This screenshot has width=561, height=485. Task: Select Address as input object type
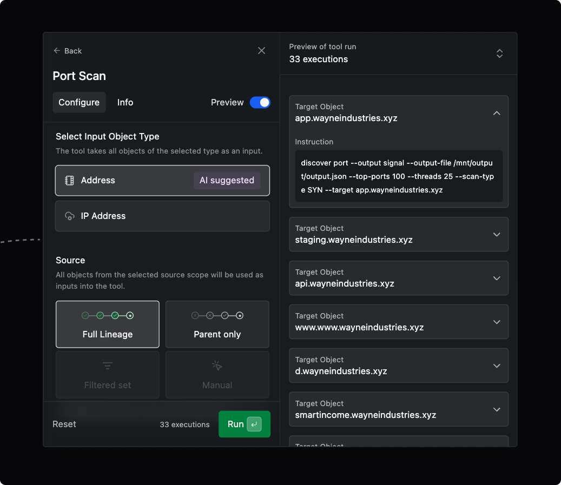click(162, 181)
